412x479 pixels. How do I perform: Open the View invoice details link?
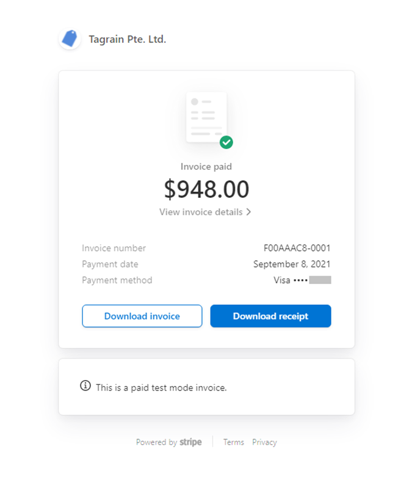click(x=201, y=212)
